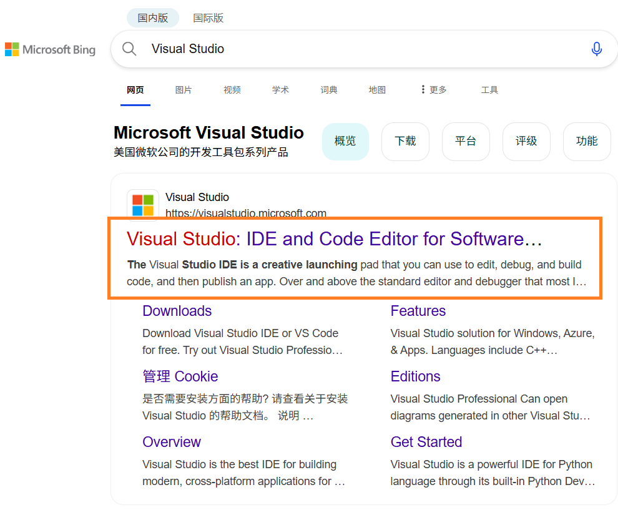
Task: Switch to 国际版 search mode
Action: [208, 18]
